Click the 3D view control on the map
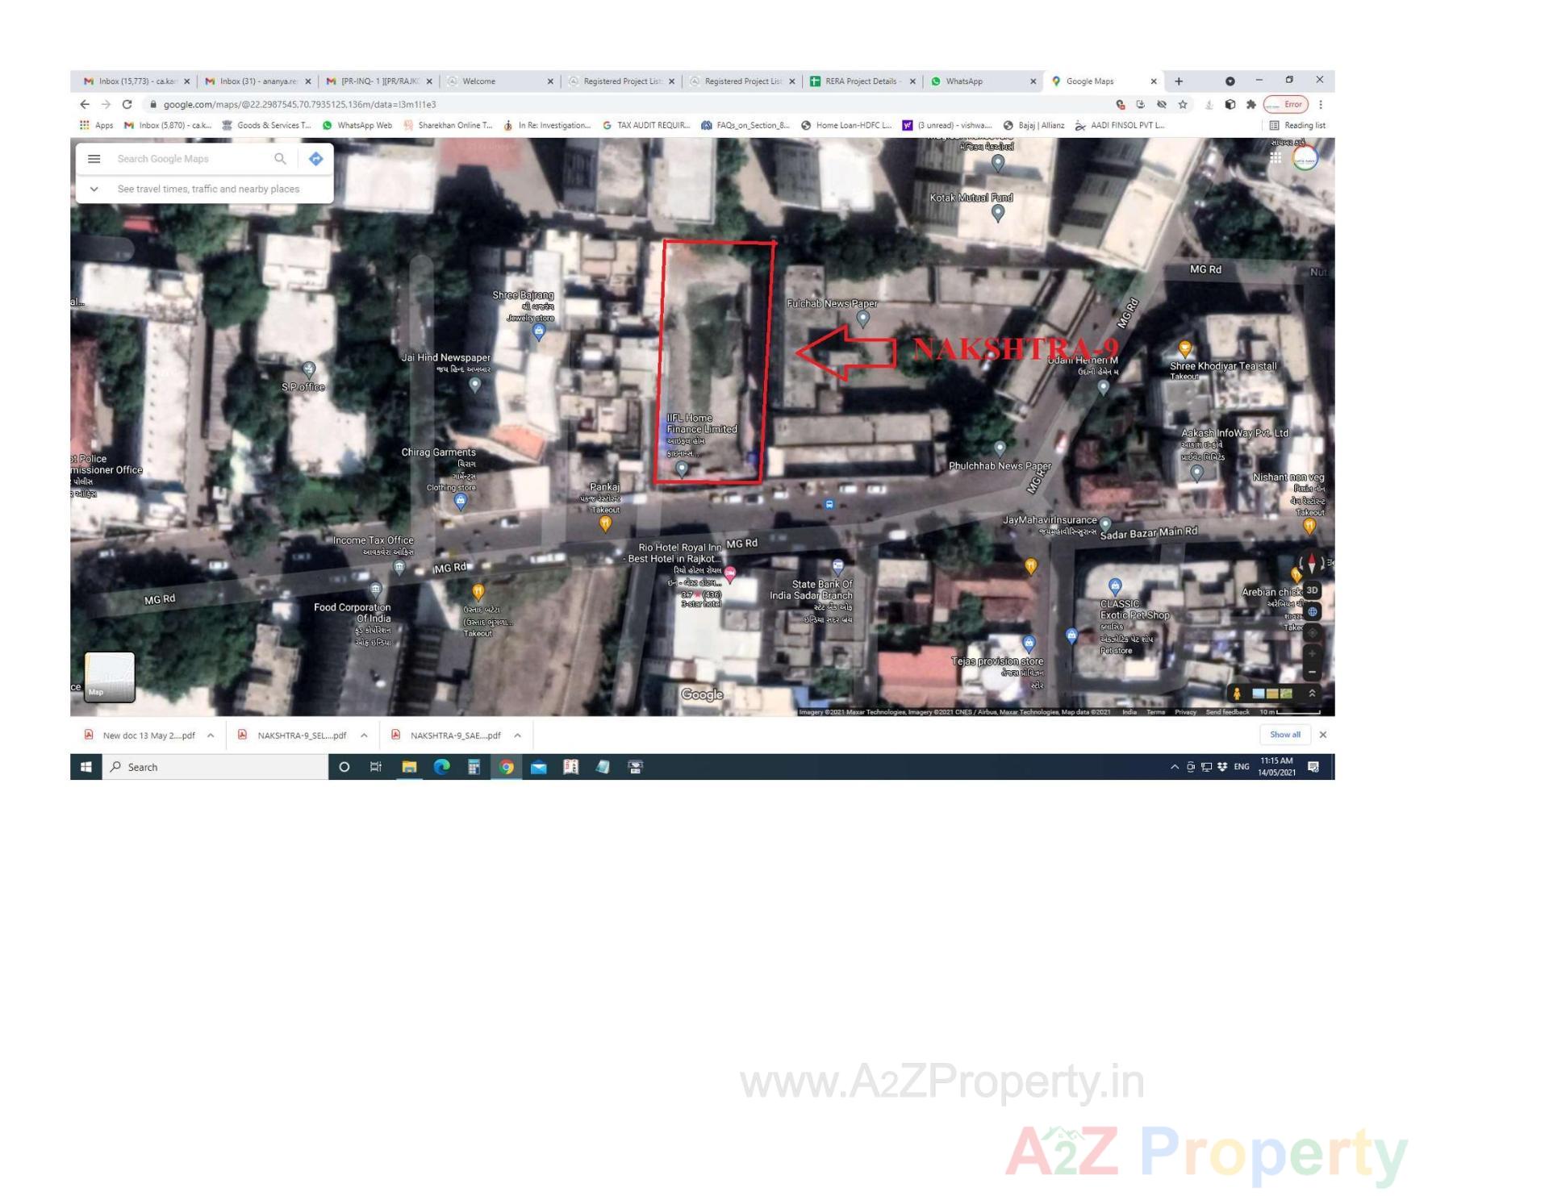This screenshot has width=1549, height=1196. tap(1312, 590)
